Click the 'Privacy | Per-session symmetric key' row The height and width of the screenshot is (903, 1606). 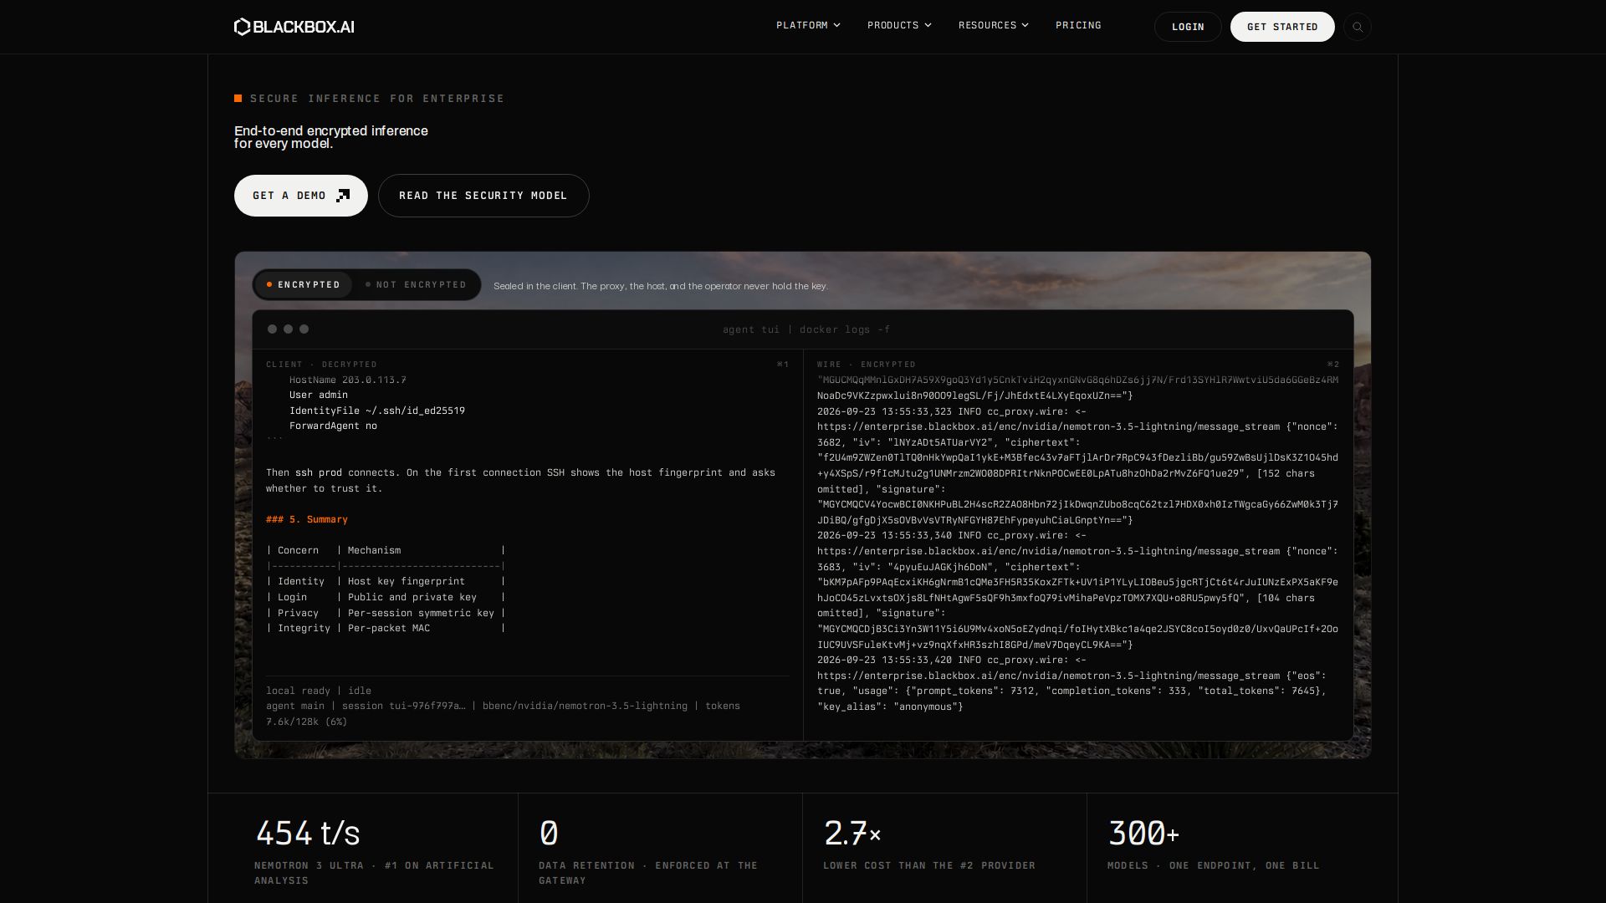point(386,613)
